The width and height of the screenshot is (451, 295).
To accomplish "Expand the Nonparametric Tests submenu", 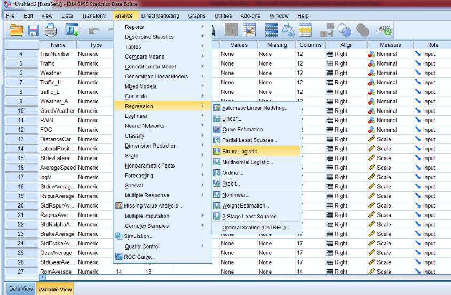I will pos(202,165).
